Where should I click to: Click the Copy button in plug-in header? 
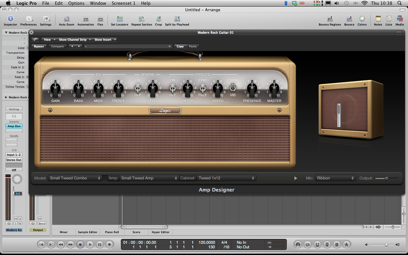point(180,46)
